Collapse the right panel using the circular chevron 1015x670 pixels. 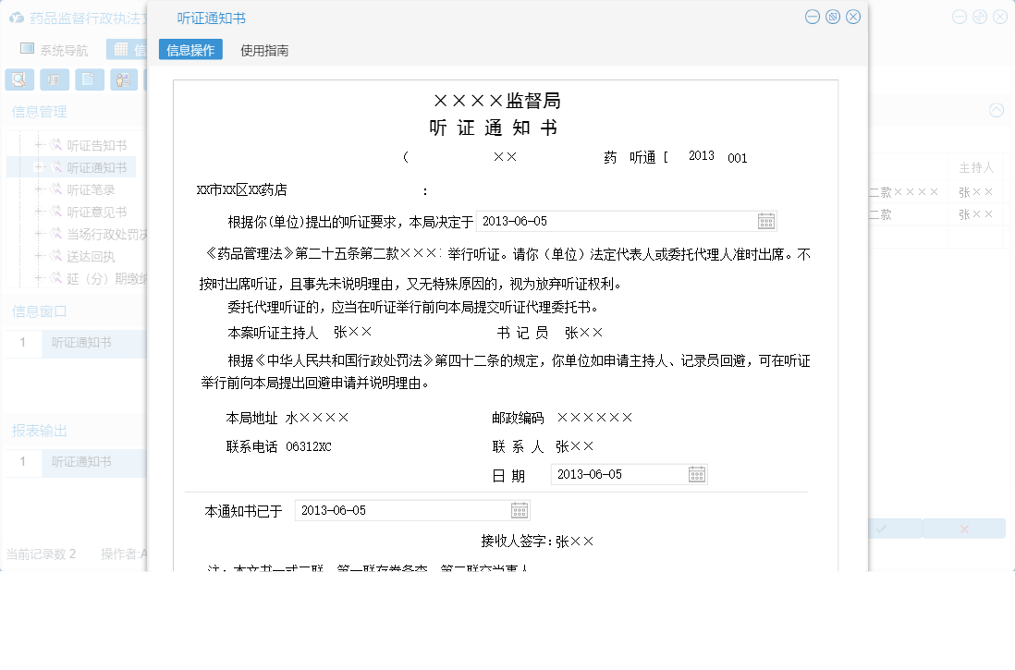(x=996, y=110)
